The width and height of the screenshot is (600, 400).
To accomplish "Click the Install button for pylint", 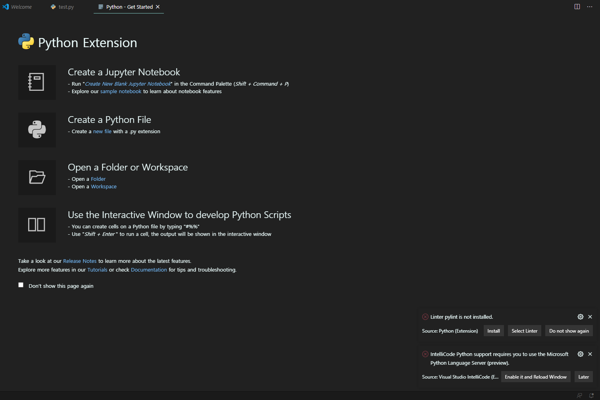I will (x=494, y=331).
